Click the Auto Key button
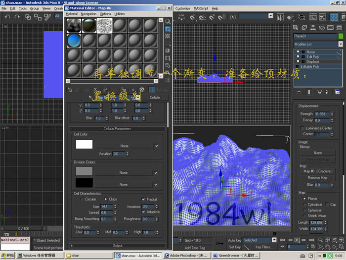 (235, 240)
